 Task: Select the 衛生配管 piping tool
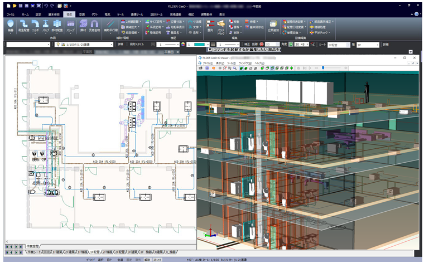point(25,26)
